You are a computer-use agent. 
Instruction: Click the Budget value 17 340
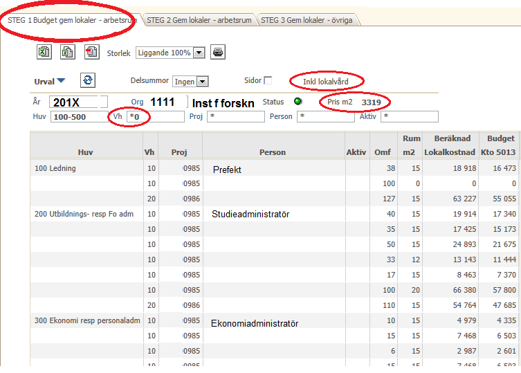504,214
